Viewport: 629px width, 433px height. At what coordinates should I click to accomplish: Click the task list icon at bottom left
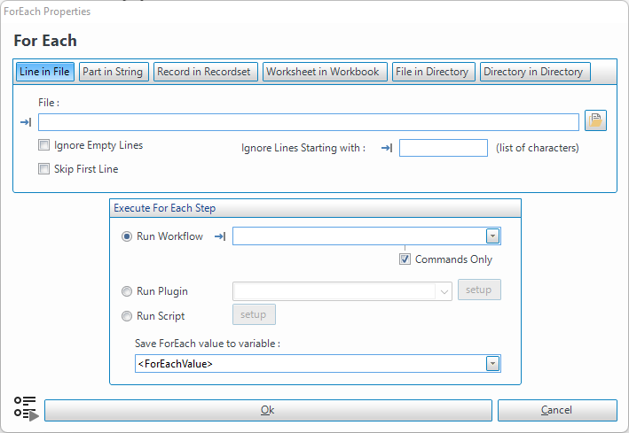27,408
